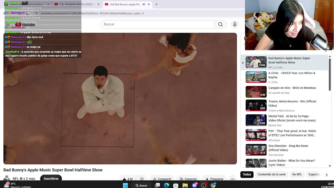Open site information icon in the address bar
This screenshot has height=188, width=334.
click(36, 13)
